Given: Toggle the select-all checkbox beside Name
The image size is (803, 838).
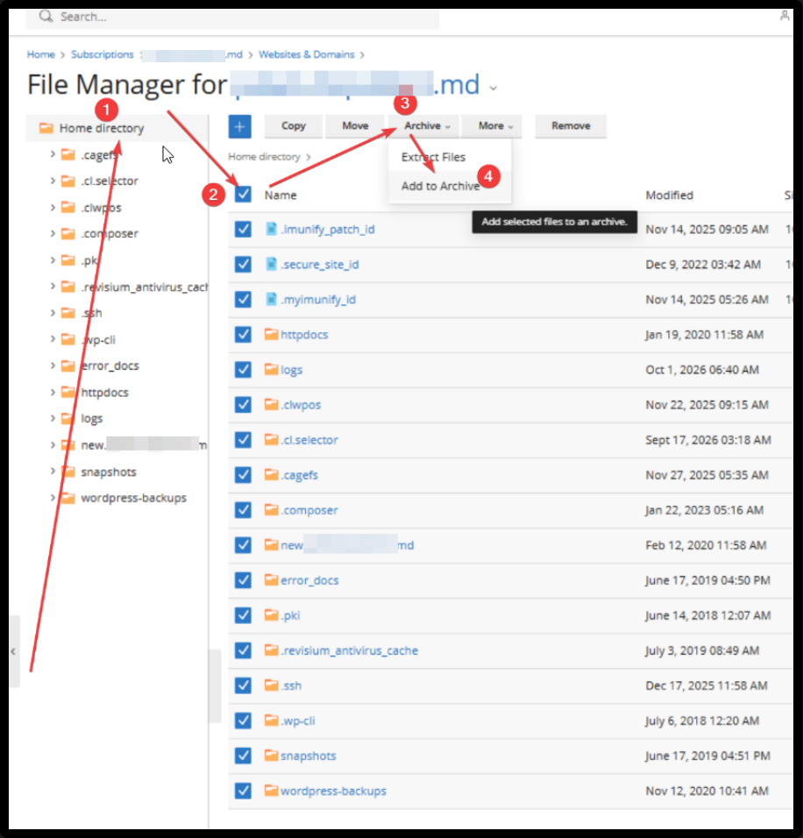Looking at the screenshot, I should coord(243,194).
